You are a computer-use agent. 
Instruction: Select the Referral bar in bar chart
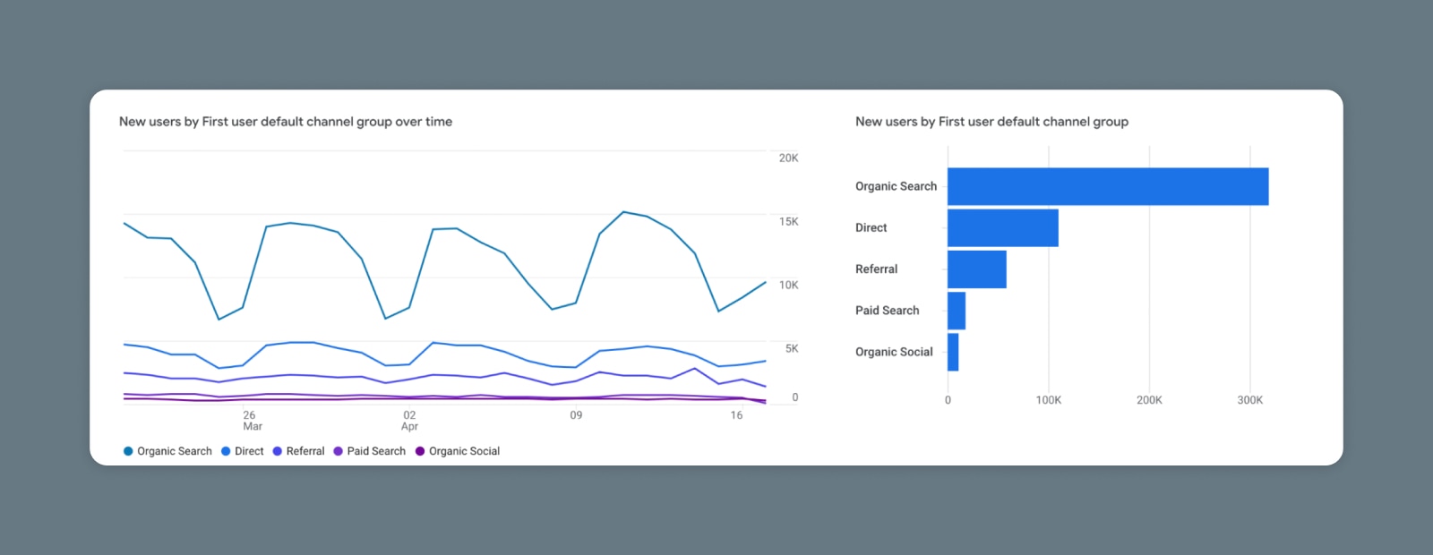[x=976, y=269]
